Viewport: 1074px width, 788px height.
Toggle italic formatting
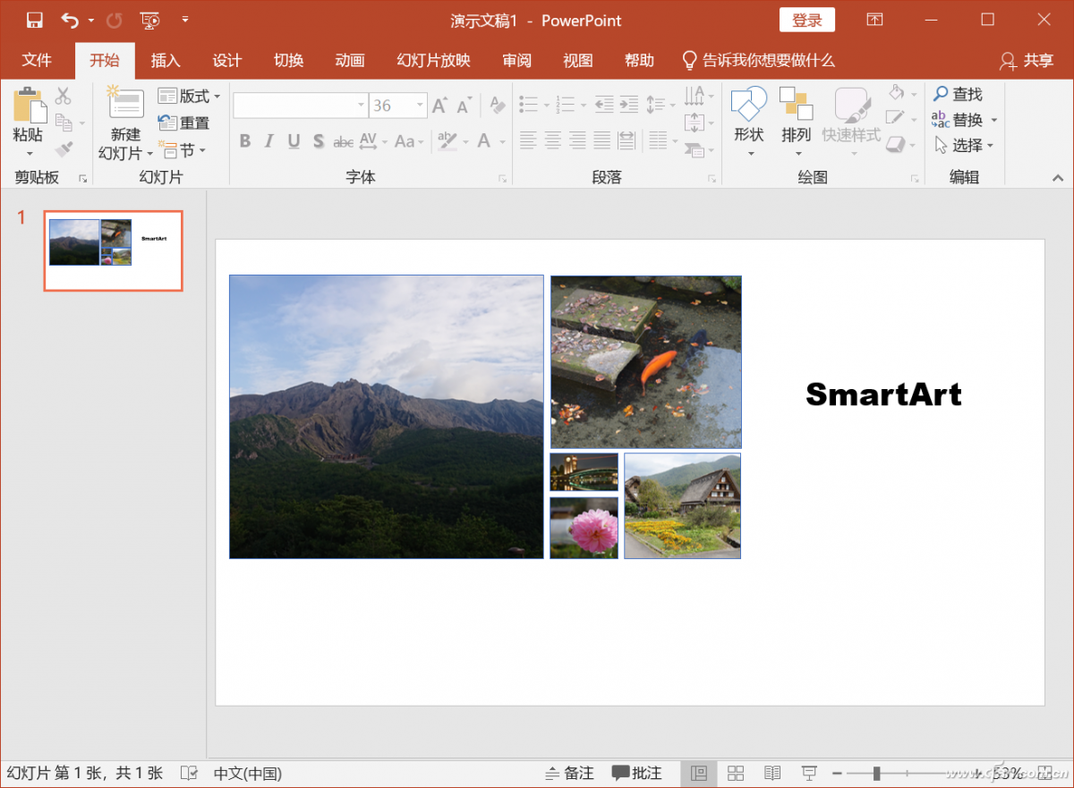click(269, 140)
